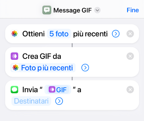The height and width of the screenshot is (121, 144).
Task: Tap the purple icon inside GIF token
Action: pos(52,90)
